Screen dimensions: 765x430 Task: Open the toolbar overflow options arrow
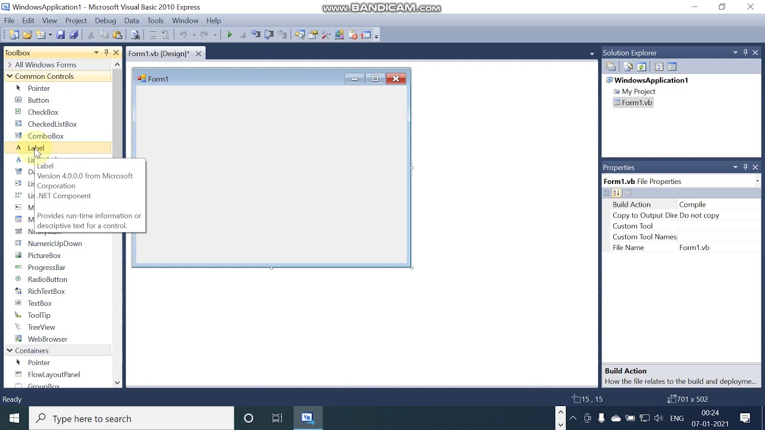(377, 36)
